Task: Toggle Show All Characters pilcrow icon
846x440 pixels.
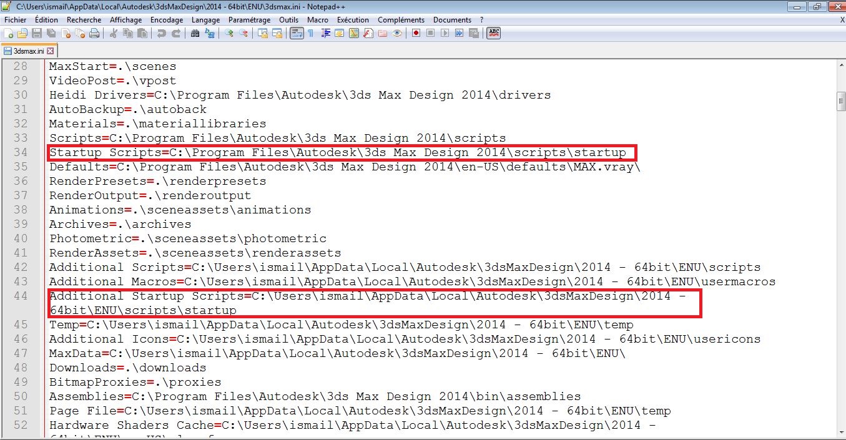Action: pyautogui.click(x=310, y=33)
